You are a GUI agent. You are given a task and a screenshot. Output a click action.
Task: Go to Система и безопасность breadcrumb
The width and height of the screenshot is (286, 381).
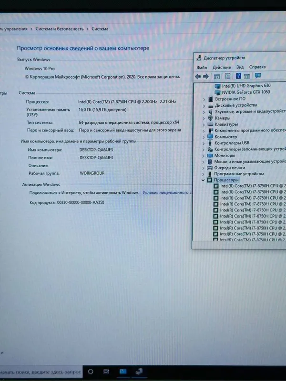(60, 29)
